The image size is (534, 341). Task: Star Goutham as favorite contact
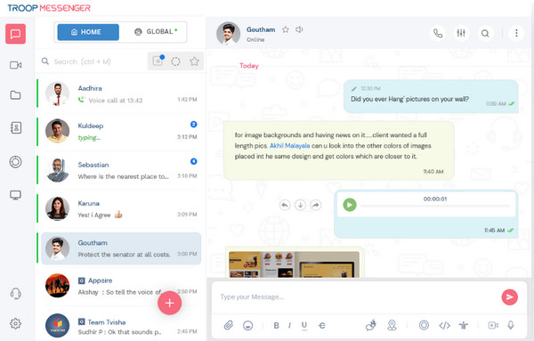point(286,29)
